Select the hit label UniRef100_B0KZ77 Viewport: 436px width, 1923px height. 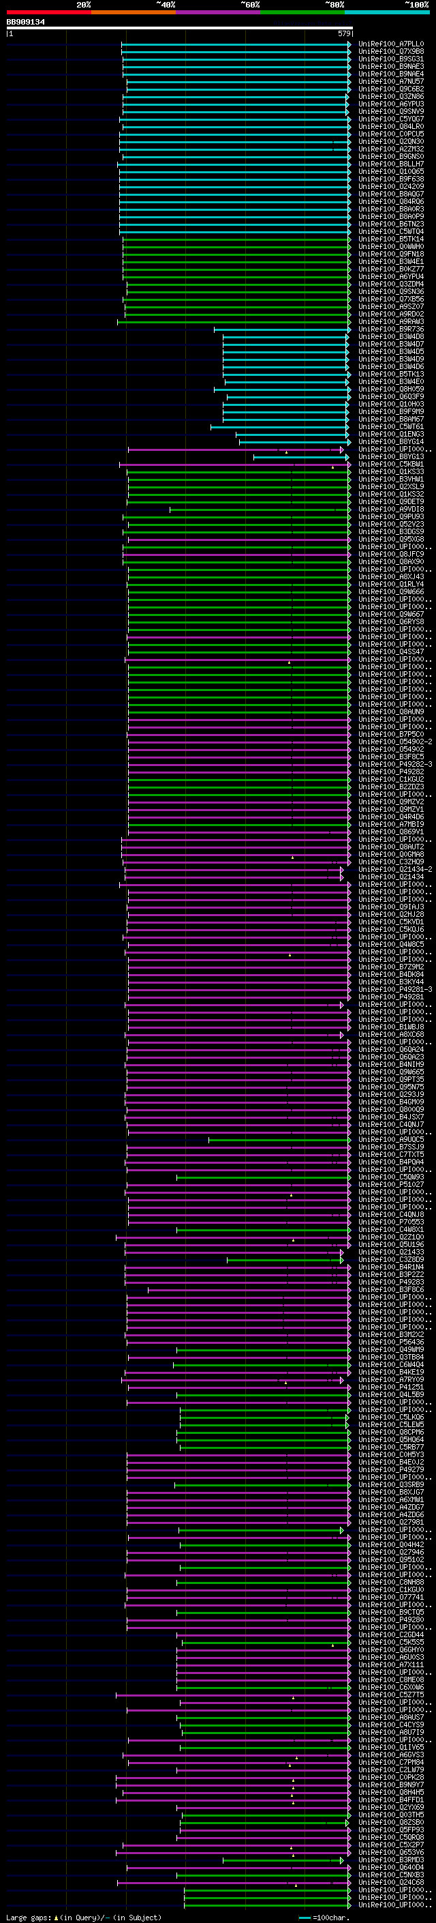coord(391,269)
